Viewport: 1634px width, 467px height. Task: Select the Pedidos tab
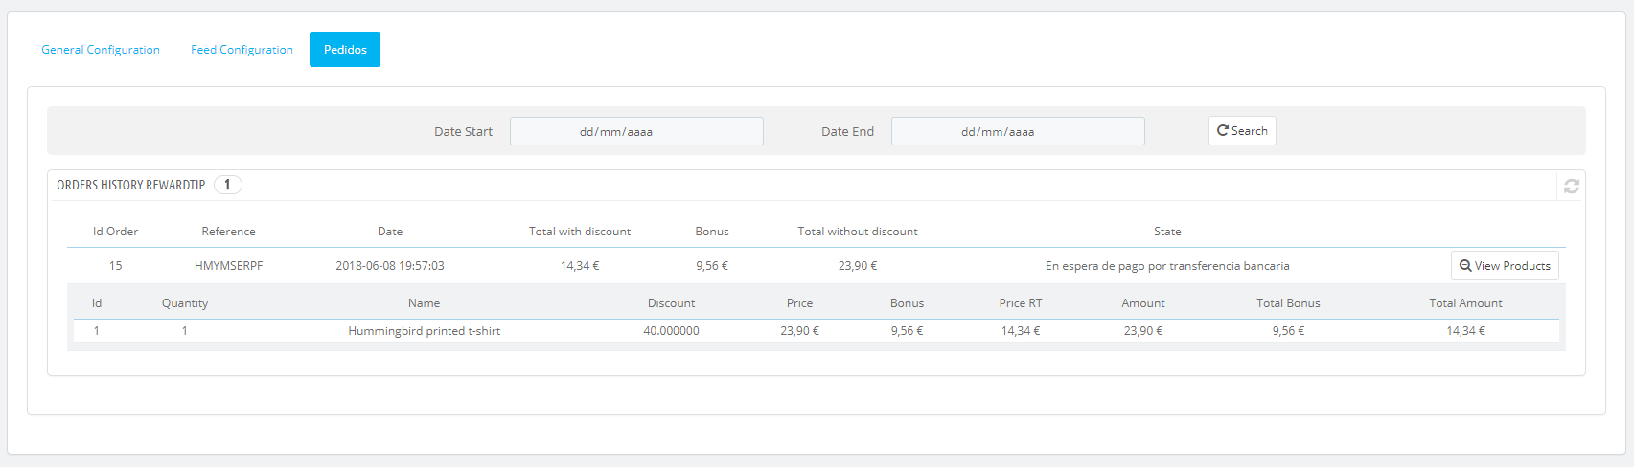(x=345, y=50)
